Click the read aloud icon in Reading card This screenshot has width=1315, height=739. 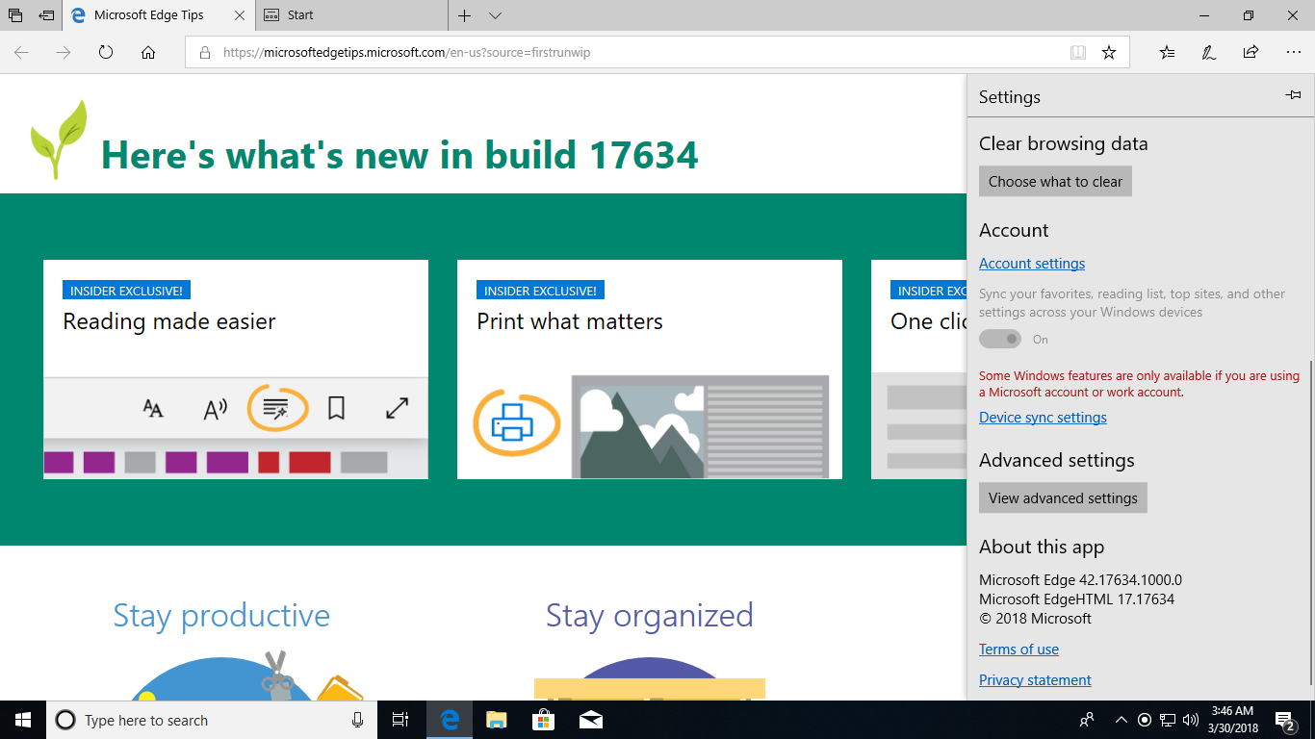(216, 409)
